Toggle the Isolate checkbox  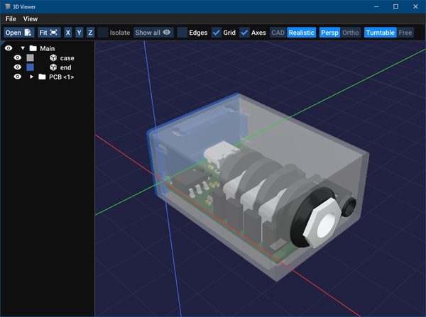(103, 33)
